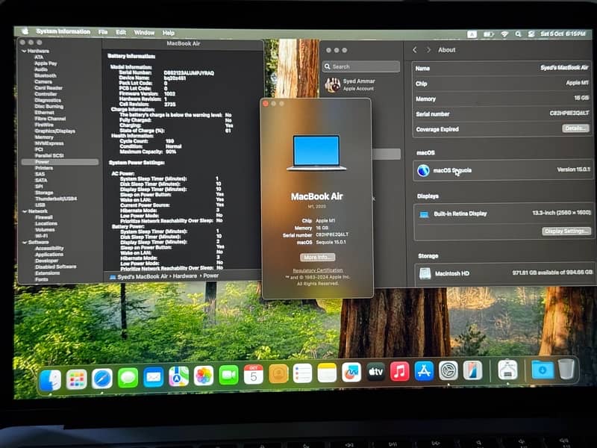This screenshot has height=448, width=597.
Task: Open the Photos app from Dock
Action: tap(204, 376)
